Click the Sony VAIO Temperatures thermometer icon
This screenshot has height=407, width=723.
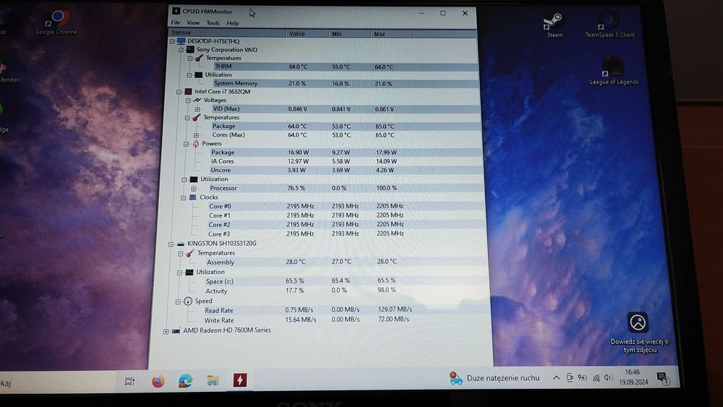pos(200,58)
